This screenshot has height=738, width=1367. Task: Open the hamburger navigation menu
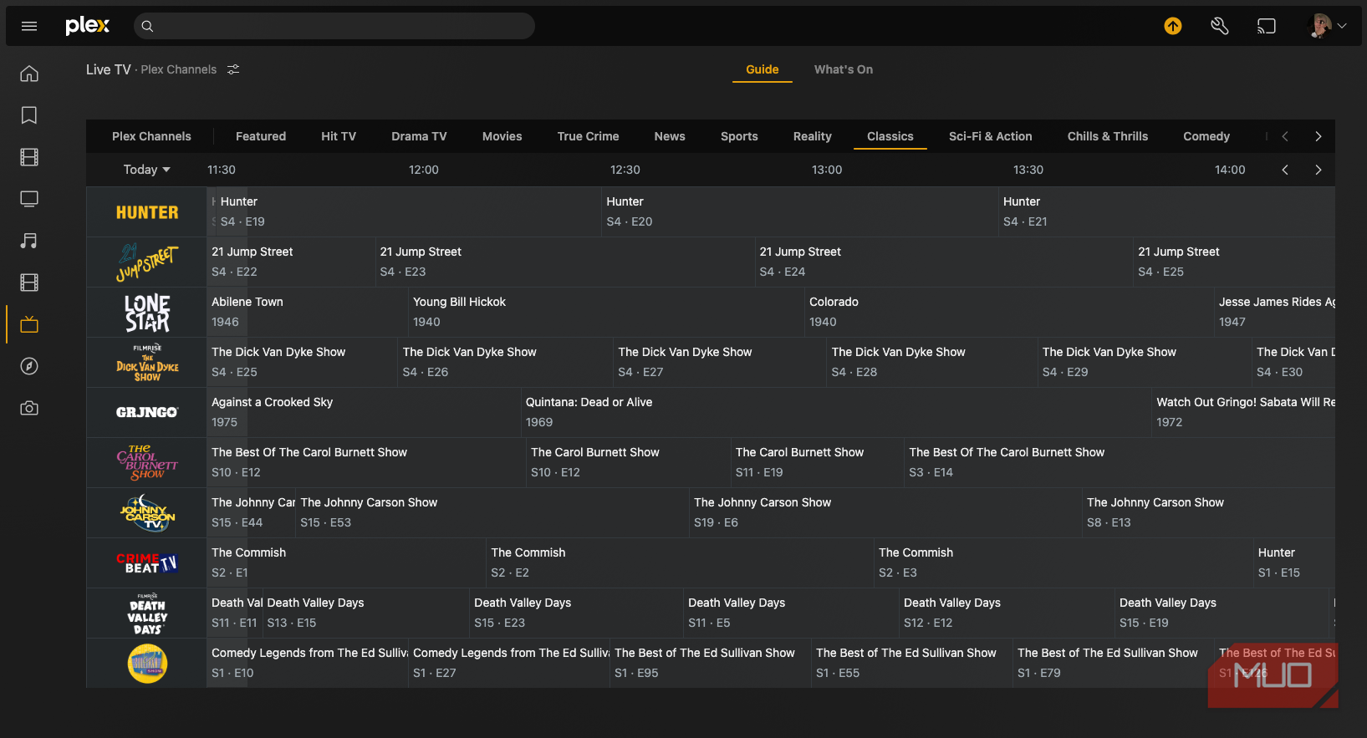click(29, 26)
